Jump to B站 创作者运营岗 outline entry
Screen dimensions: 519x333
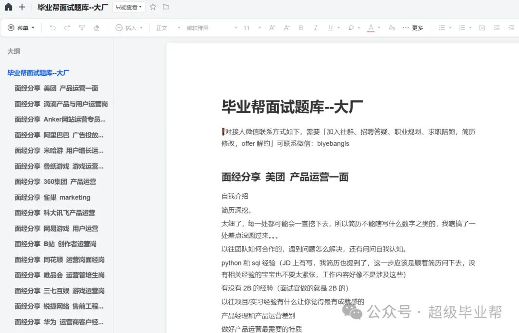tap(56, 244)
